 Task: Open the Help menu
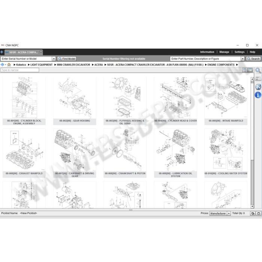coord(252,52)
